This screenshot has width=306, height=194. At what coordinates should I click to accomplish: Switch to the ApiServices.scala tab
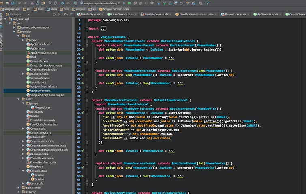point(267,14)
